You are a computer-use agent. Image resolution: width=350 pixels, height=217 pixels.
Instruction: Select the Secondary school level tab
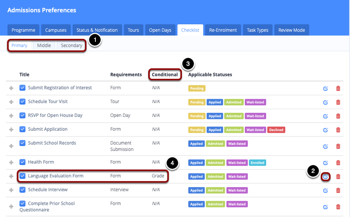[72, 45]
